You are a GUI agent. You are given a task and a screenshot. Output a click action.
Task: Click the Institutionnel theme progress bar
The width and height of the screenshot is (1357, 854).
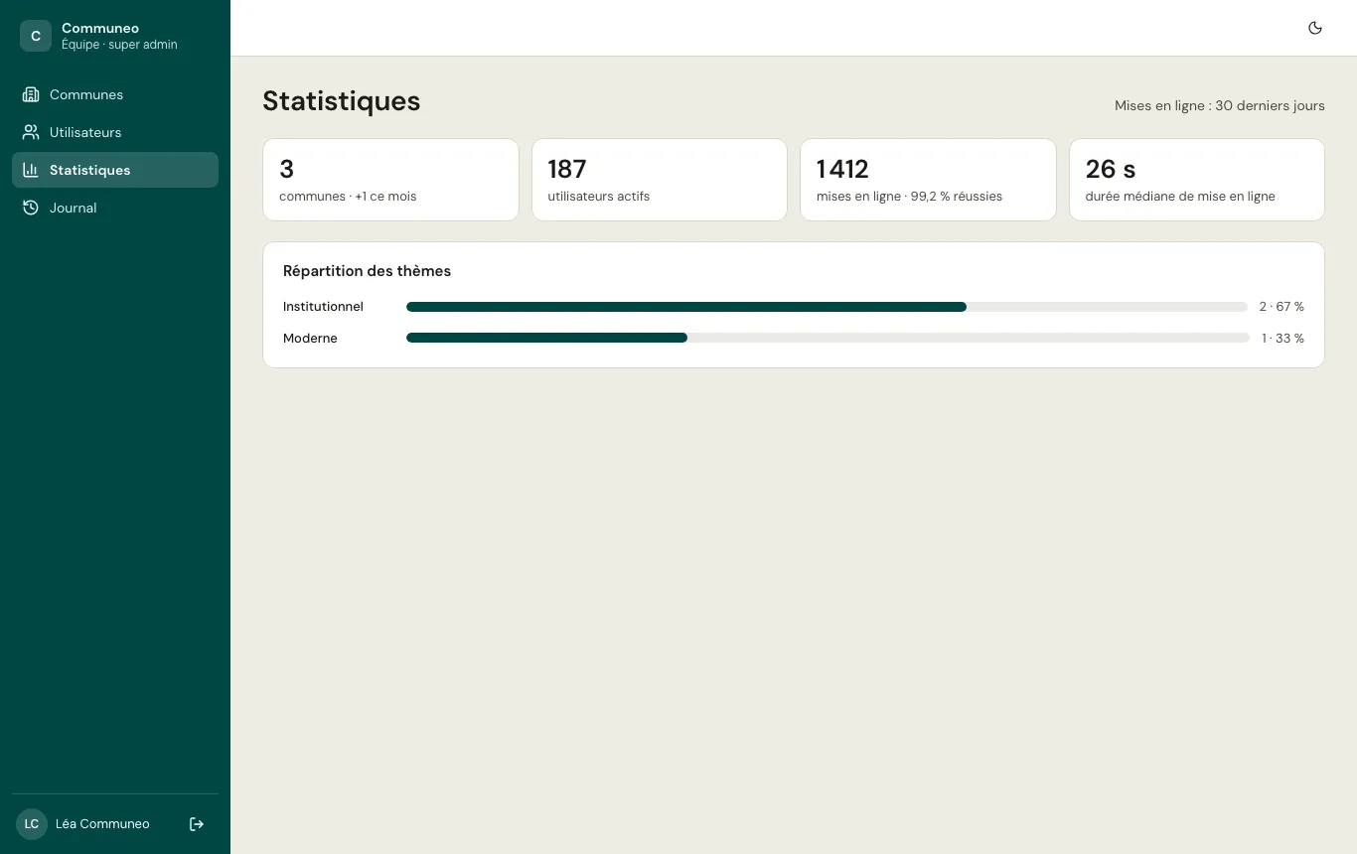click(827, 307)
